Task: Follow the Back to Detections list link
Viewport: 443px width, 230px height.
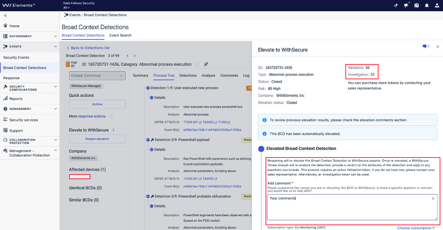Action: (88, 48)
